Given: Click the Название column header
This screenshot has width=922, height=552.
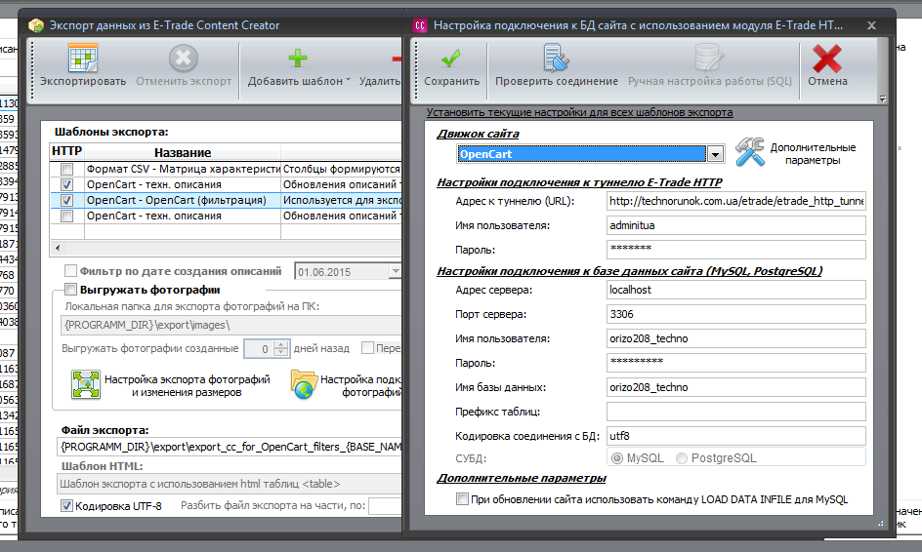Looking at the screenshot, I should pyautogui.click(x=183, y=152).
